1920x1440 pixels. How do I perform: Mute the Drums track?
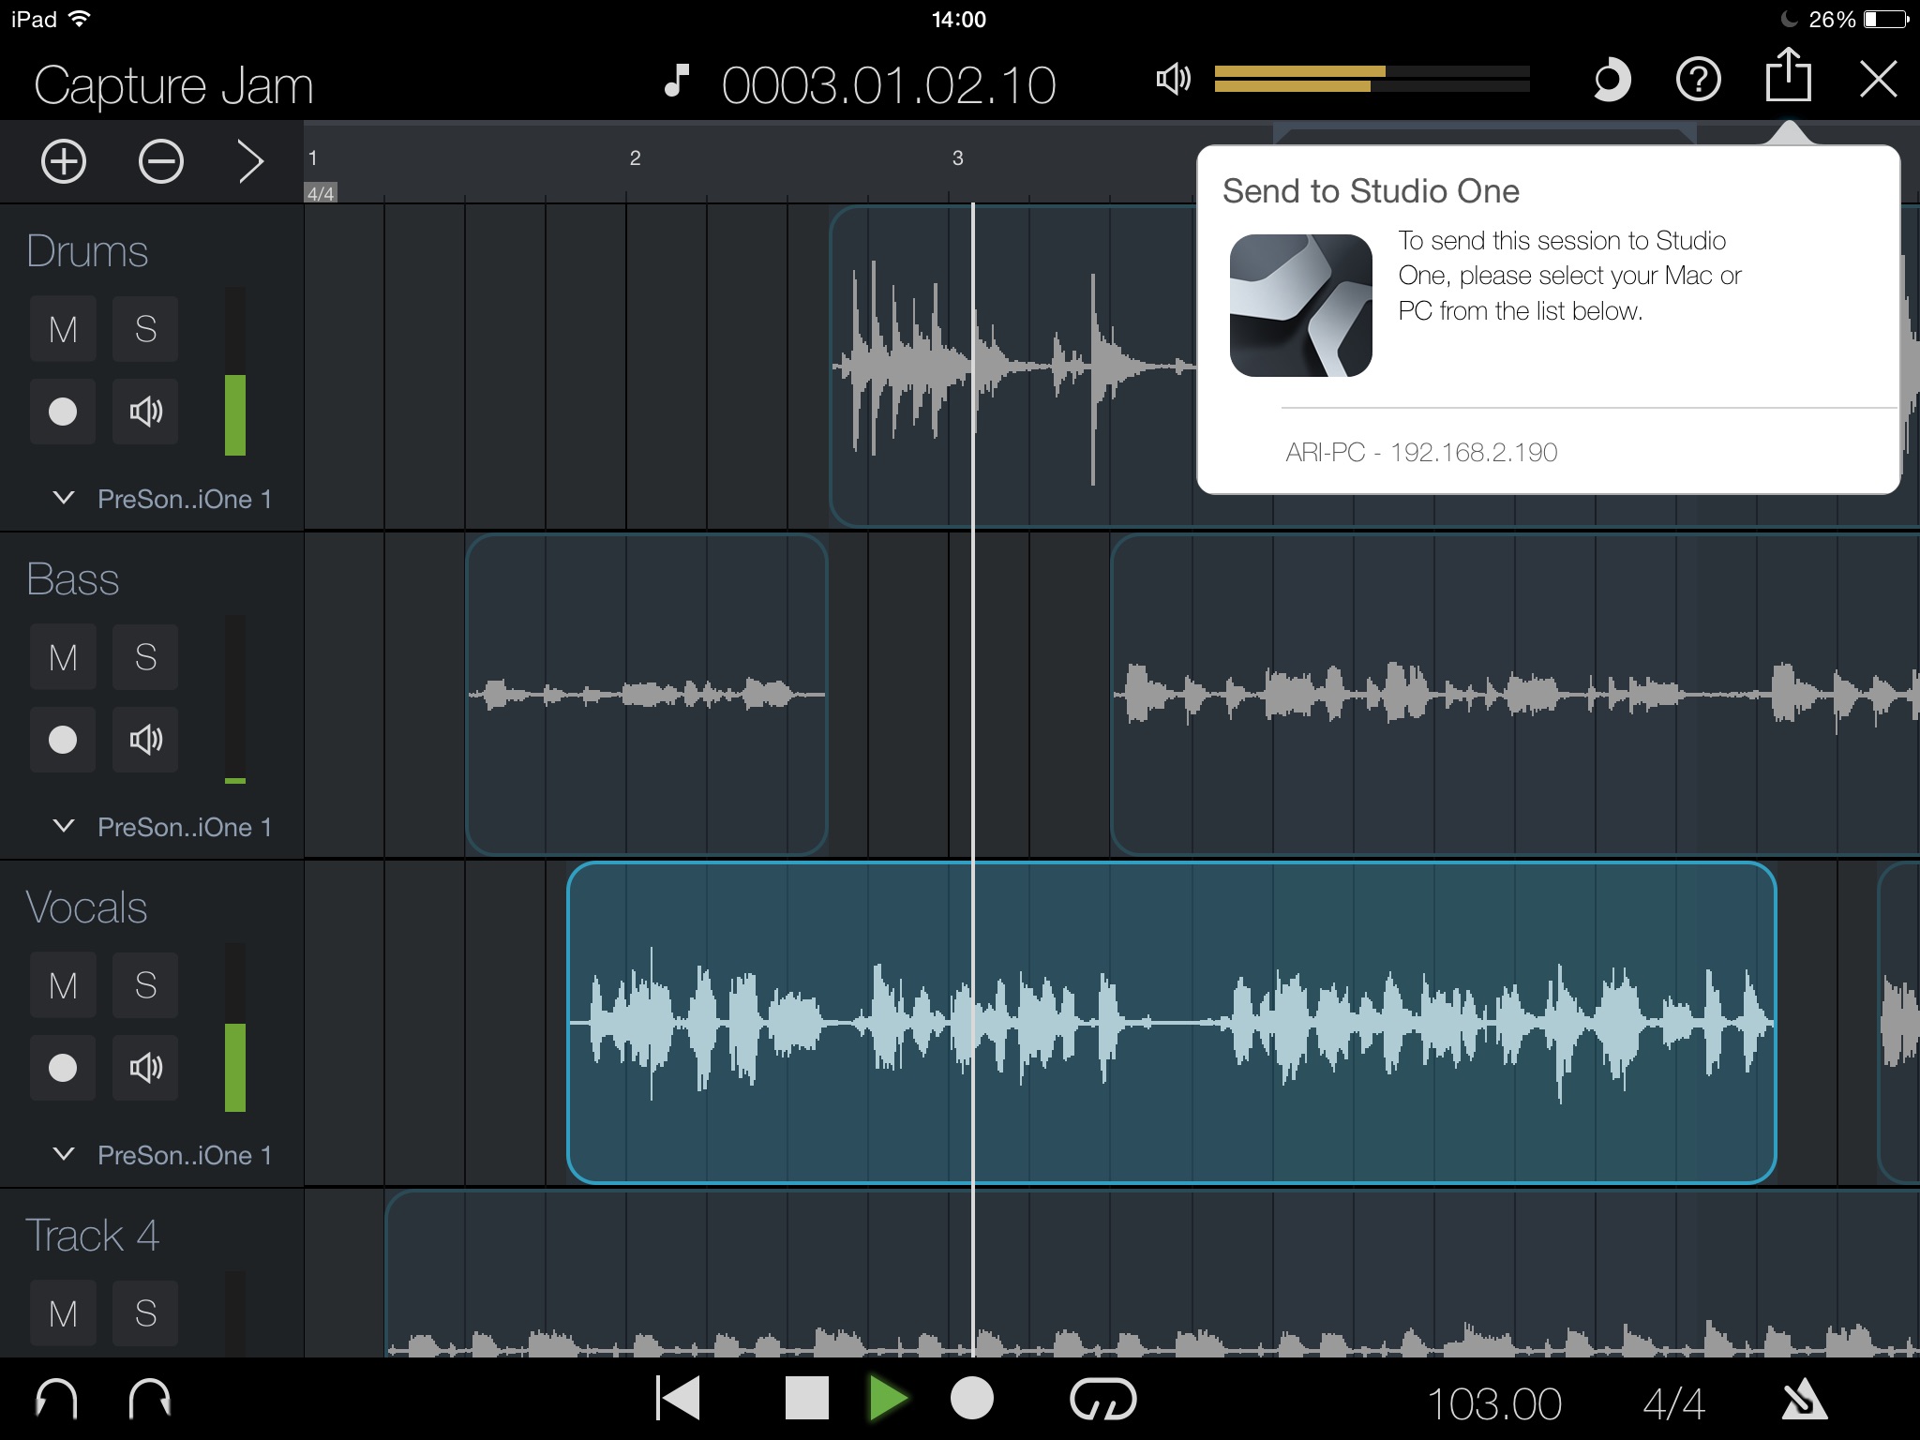63,329
